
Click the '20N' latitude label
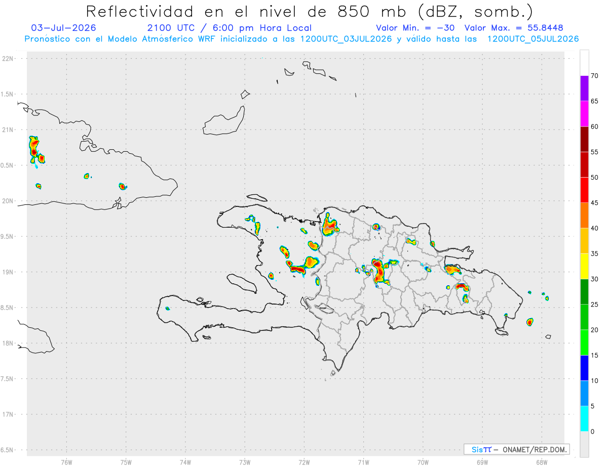pos(8,201)
